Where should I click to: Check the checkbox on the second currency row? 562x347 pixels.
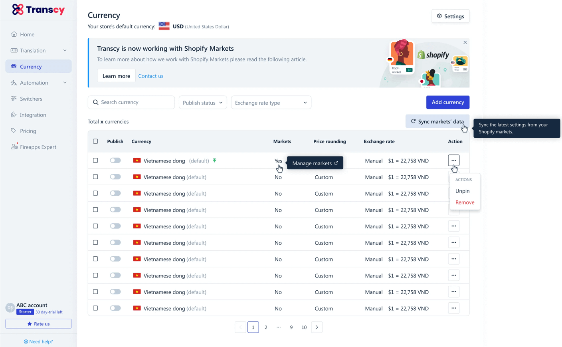click(x=95, y=176)
